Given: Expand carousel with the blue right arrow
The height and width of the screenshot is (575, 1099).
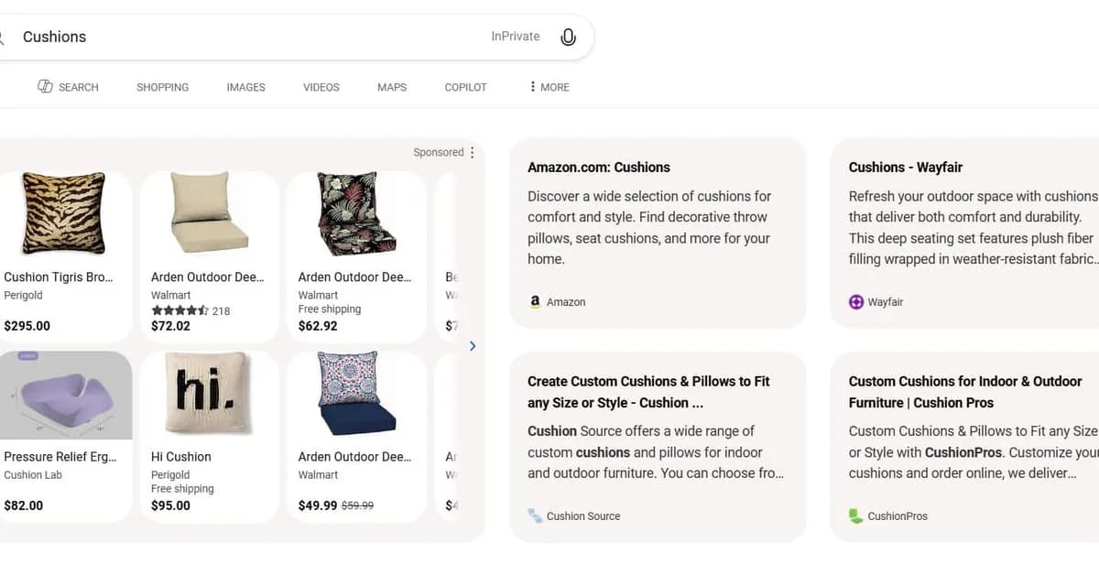Looking at the screenshot, I should 473,346.
